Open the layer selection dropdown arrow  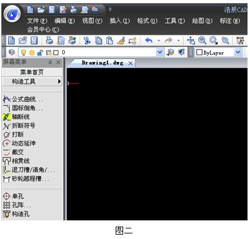pyautogui.click(x=160, y=52)
